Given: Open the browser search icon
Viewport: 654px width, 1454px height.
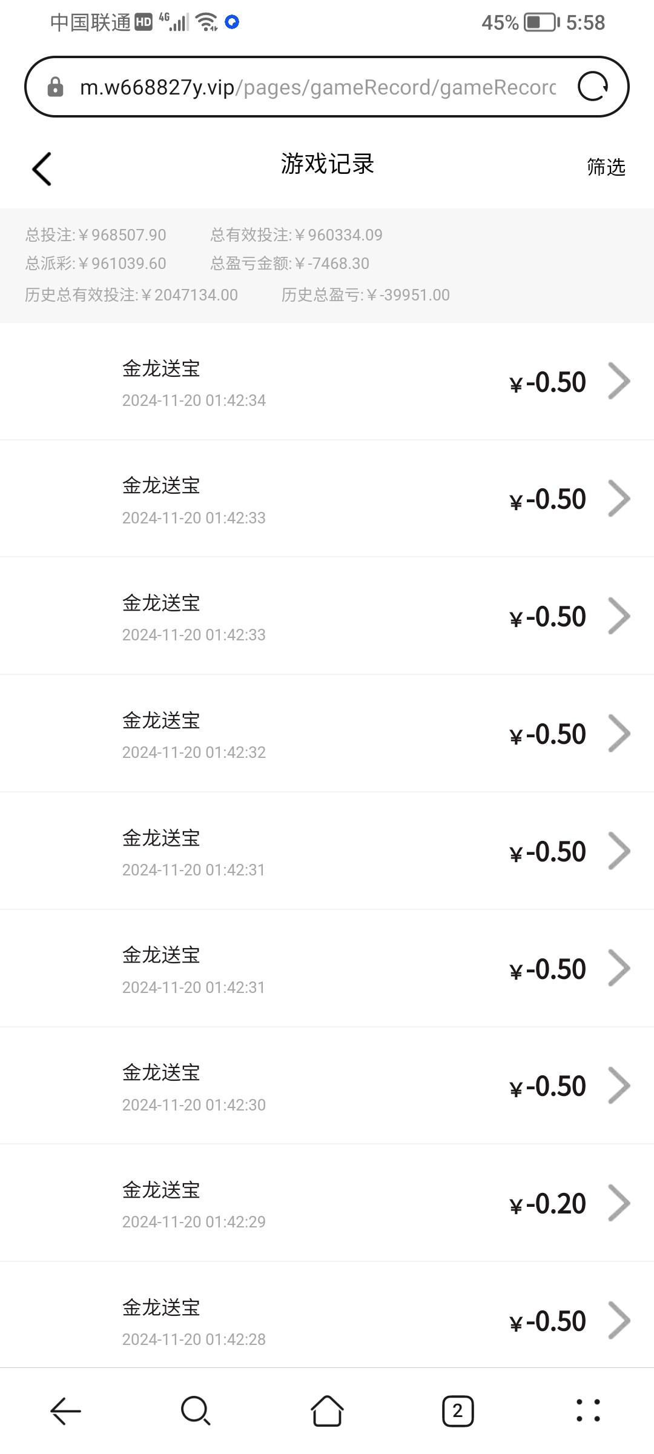Looking at the screenshot, I should (196, 1411).
